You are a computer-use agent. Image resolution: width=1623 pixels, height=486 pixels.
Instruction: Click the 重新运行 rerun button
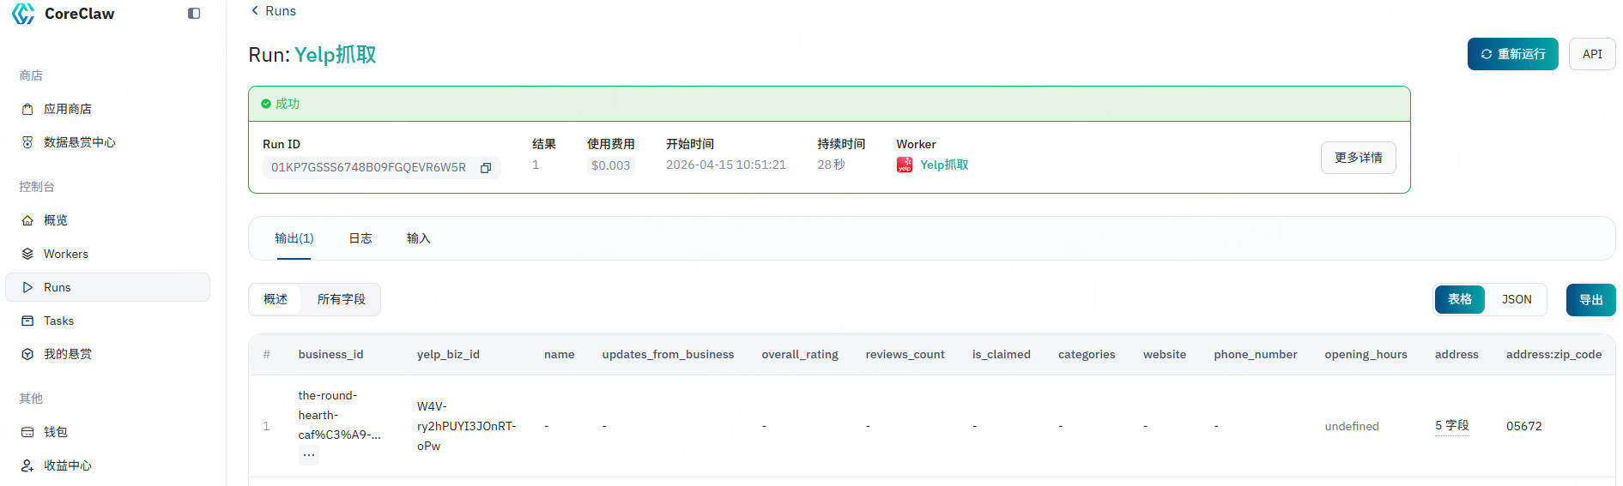[x=1512, y=54]
